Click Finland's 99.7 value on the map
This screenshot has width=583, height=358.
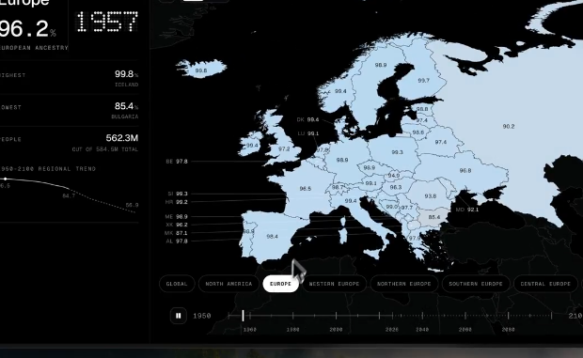(x=423, y=80)
